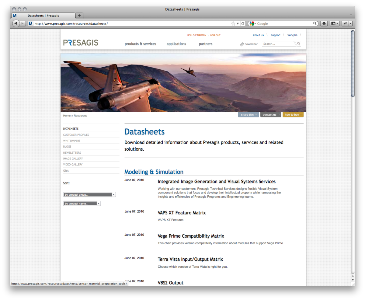The height and width of the screenshot is (300, 365).
Task: Click the vertical scrollbar thumb
Action: 353,63
